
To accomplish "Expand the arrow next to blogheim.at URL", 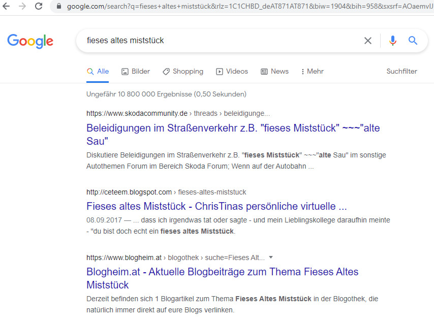I will (x=271, y=258).
